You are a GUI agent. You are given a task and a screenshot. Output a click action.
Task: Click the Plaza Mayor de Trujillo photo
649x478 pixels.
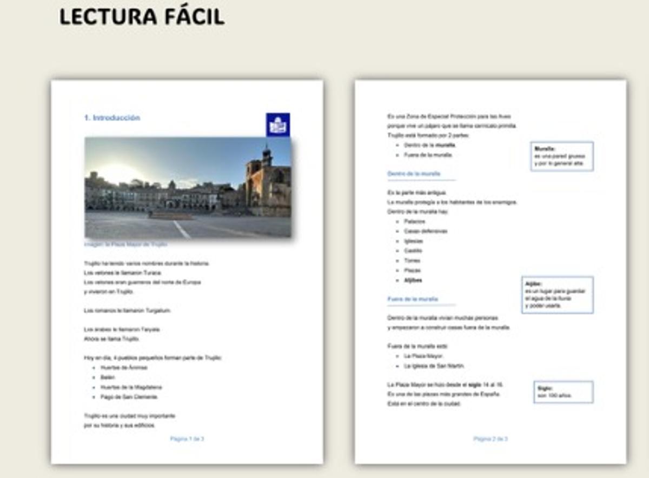[188, 188]
